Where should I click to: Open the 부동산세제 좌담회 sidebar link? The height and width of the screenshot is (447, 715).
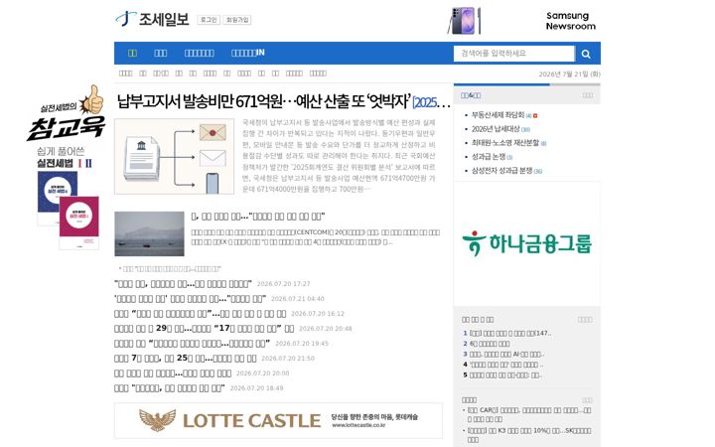pos(498,115)
